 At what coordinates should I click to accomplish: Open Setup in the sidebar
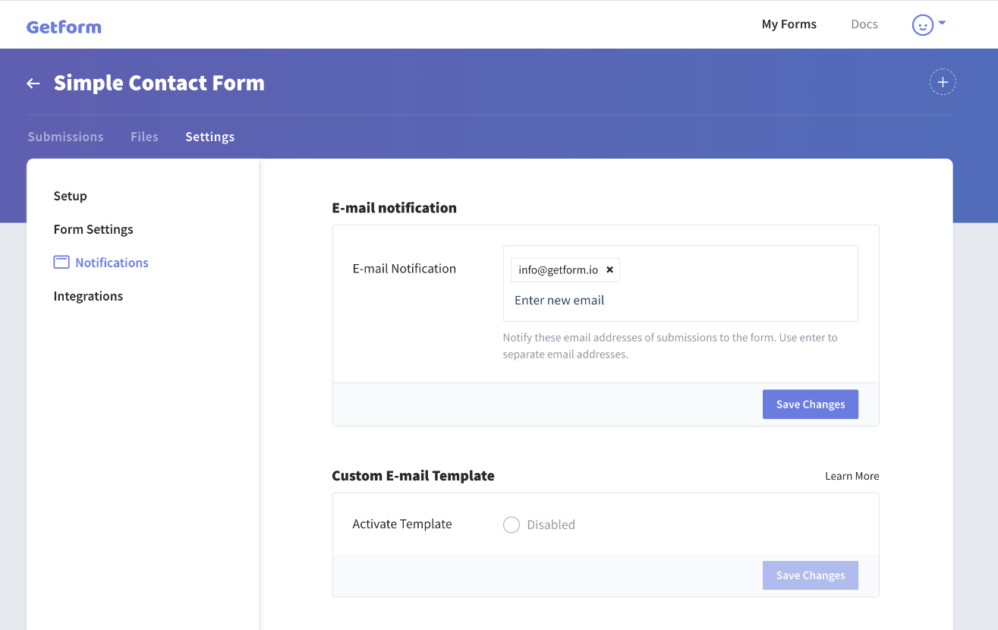(71, 196)
